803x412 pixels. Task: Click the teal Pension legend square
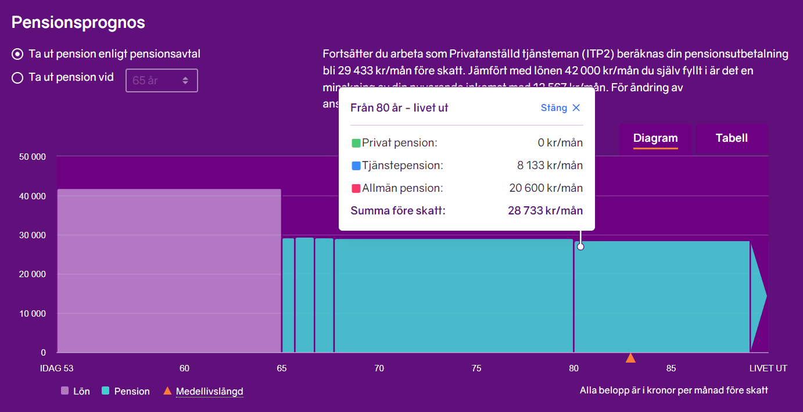point(106,391)
